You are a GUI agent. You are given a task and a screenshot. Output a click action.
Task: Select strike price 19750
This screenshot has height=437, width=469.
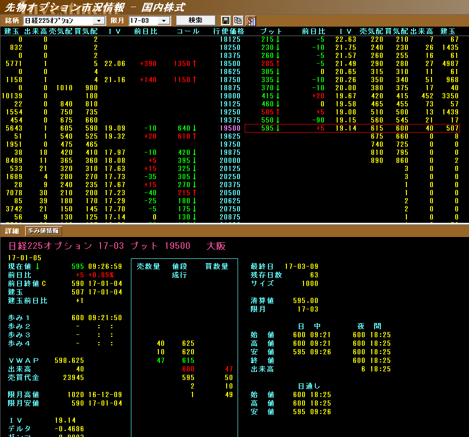pos(230,144)
